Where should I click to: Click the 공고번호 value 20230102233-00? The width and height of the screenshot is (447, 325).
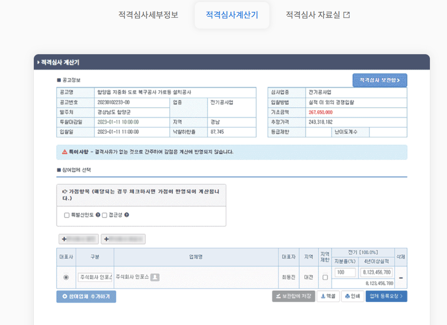tap(113, 102)
